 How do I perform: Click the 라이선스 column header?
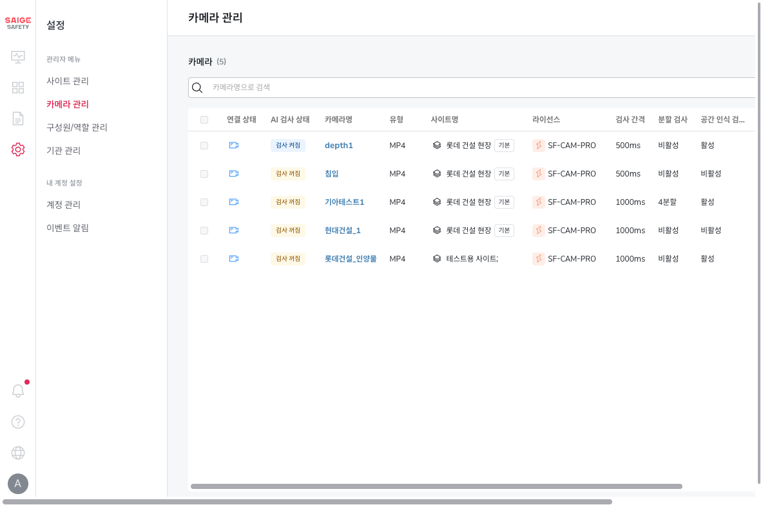tap(546, 120)
